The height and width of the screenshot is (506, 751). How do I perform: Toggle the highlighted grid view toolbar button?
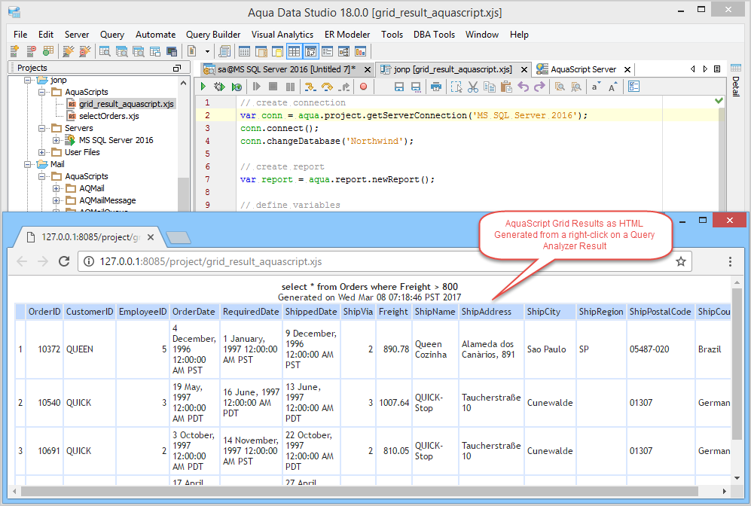(x=294, y=51)
